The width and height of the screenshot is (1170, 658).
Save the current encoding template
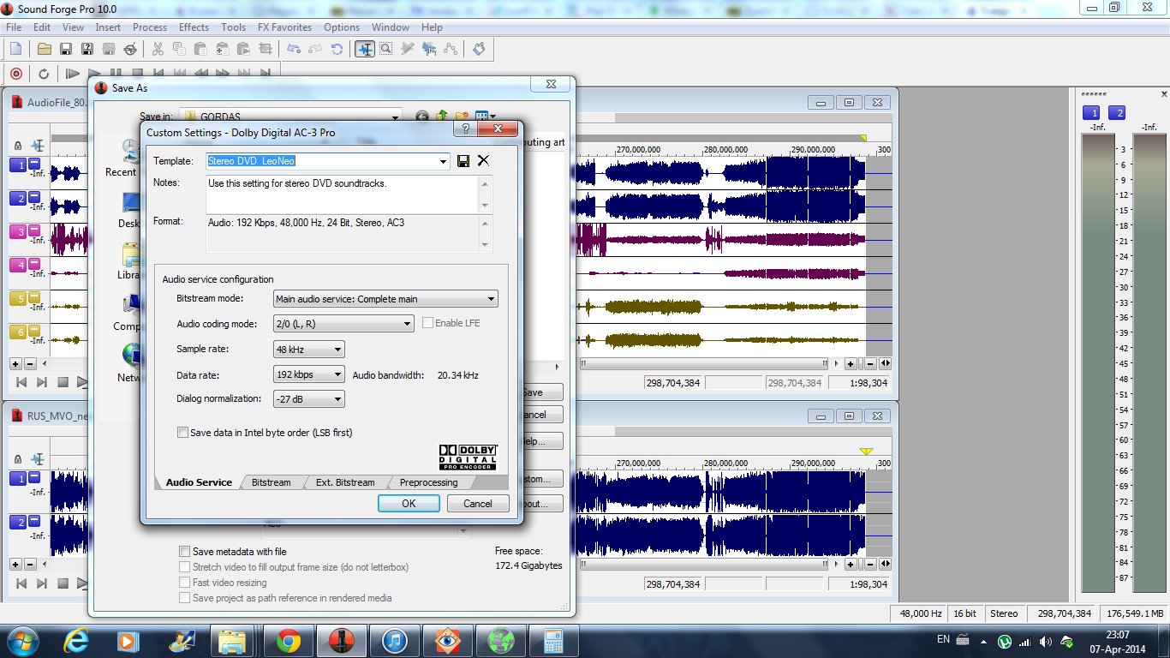click(x=463, y=161)
